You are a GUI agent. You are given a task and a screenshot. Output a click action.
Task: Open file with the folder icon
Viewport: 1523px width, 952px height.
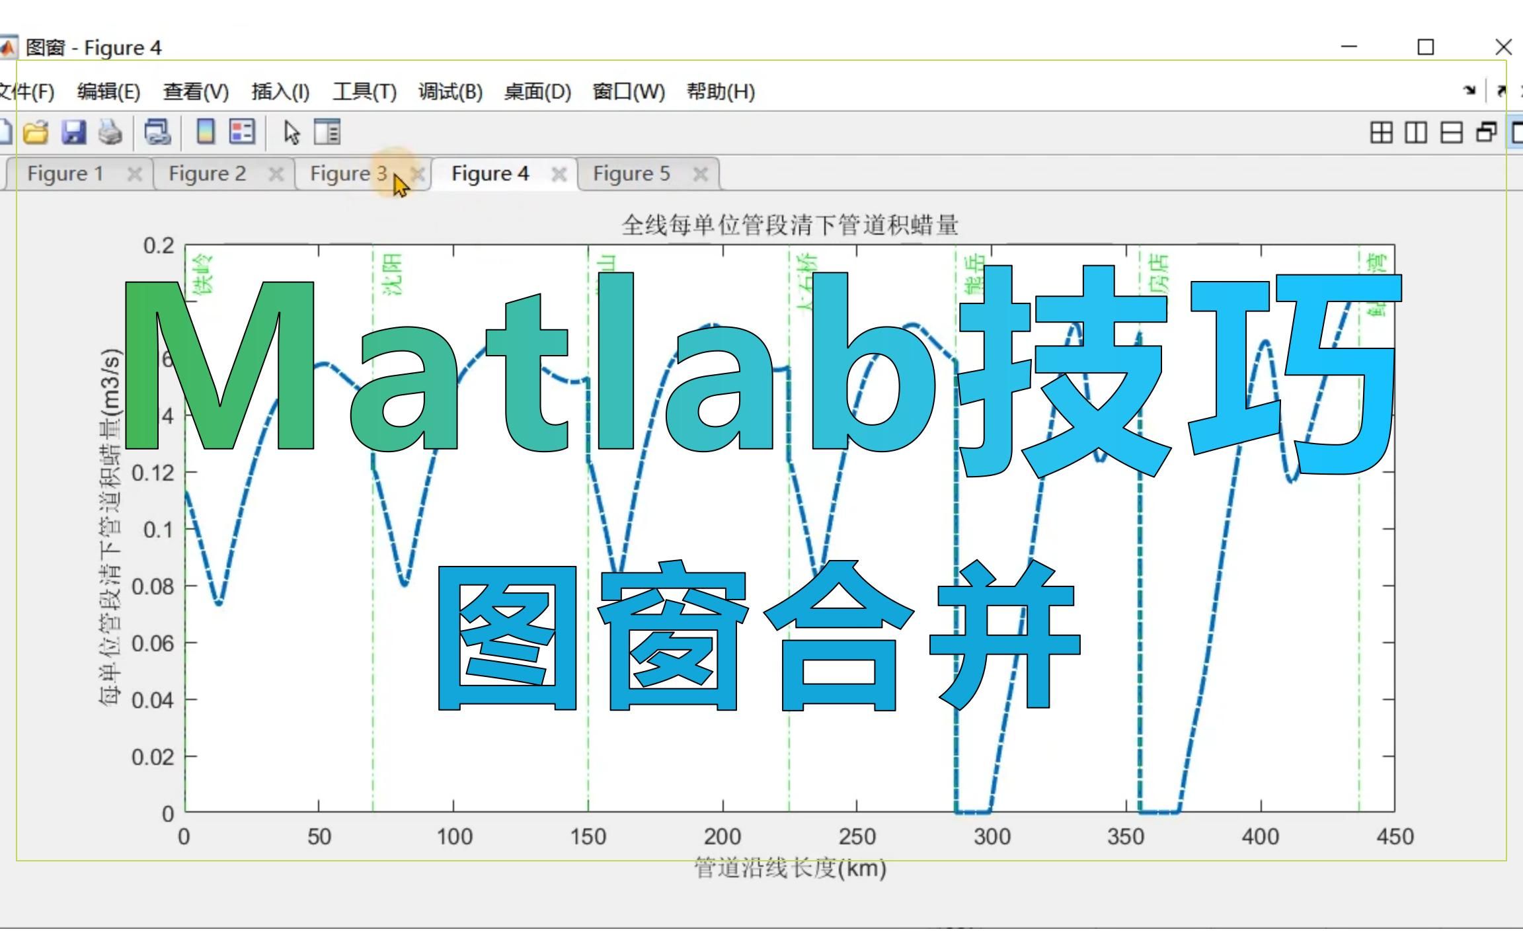tap(36, 132)
